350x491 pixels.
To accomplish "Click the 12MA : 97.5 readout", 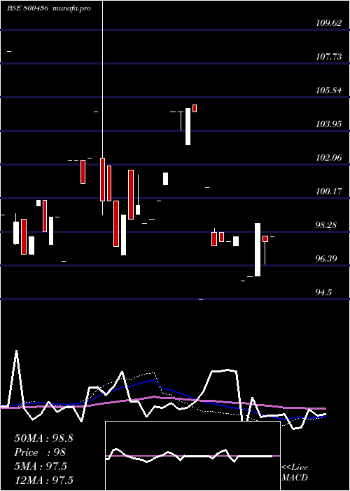I will coord(43,480).
